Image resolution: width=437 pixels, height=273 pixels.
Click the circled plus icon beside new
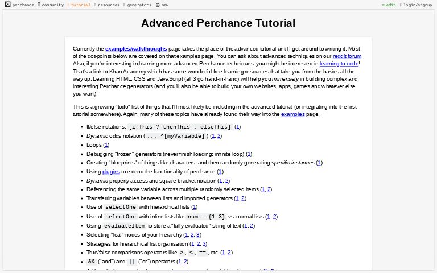coord(158,5)
